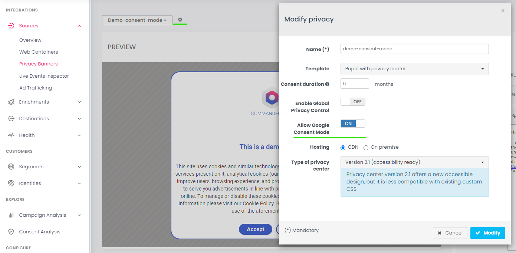Go to Live Events Inspector
Screen dimensions: 516x253
pos(44,76)
